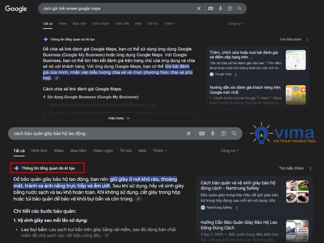
Task: Open on-screen keyboard in the google maps review search bar
Action: pos(211,8)
